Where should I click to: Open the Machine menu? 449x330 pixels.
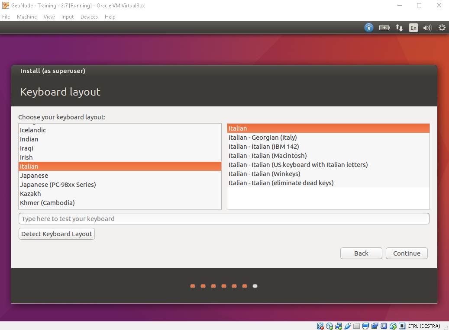27,17
